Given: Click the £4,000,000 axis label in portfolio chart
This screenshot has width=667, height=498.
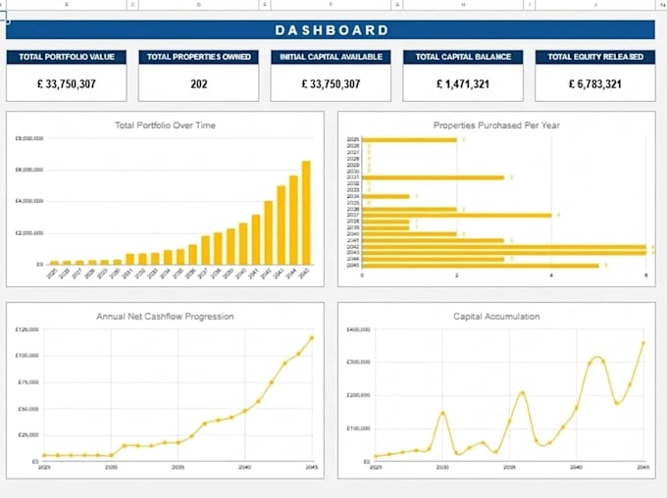Looking at the screenshot, I should pos(29,201).
